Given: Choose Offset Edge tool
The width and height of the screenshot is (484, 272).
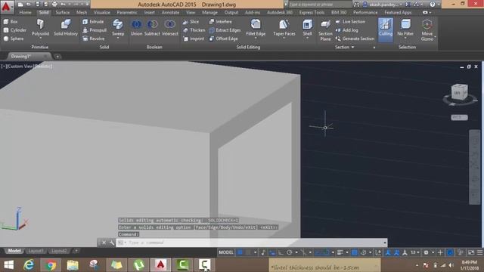Looking at the screenshot, I should (224, 39).
